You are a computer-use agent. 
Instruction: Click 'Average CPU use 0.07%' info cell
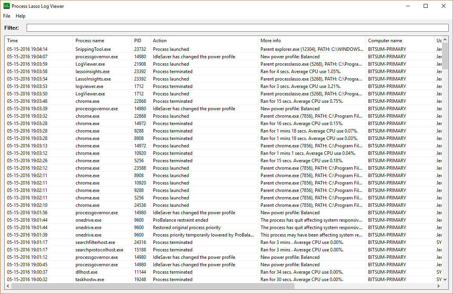309,131
